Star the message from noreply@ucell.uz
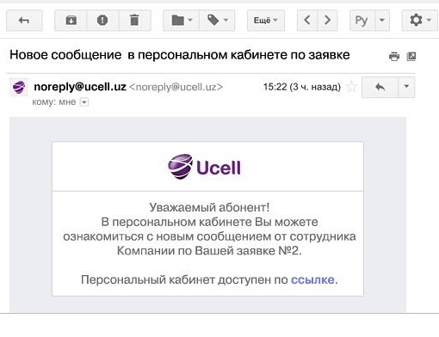The width and height of the screenshot is (439, 337). 351,87
